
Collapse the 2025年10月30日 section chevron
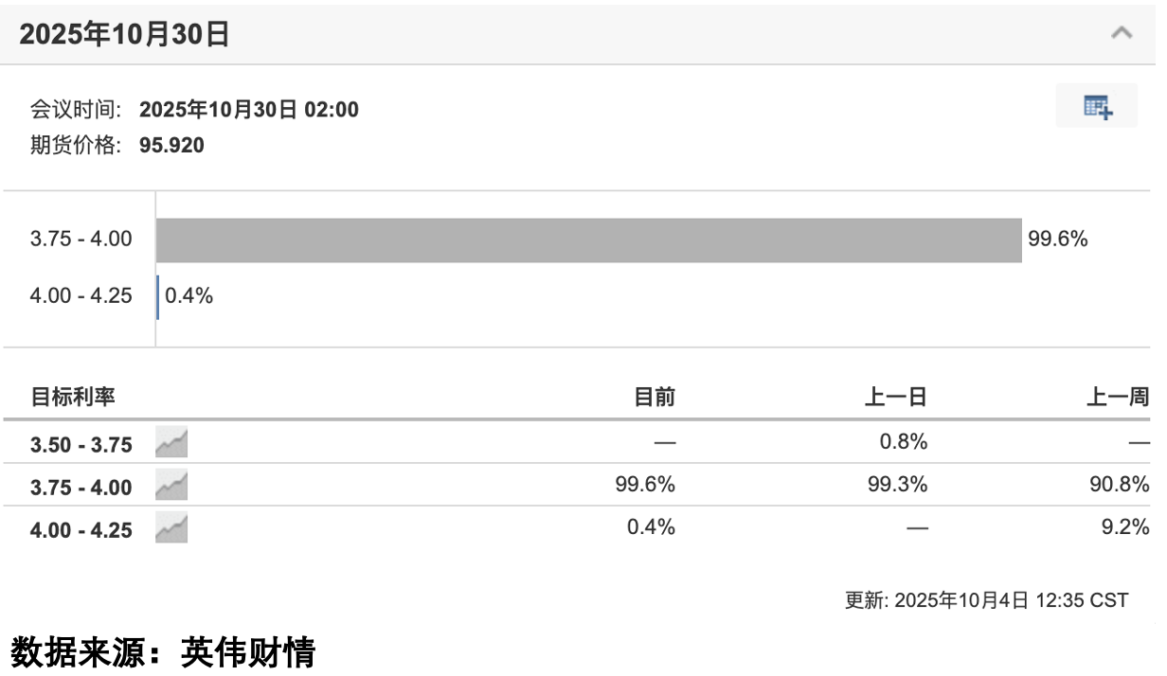(1122, 33)
